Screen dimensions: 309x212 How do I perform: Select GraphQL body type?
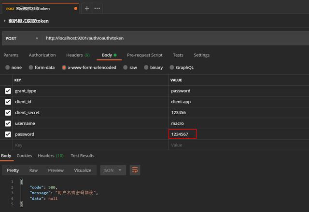point(172,67)
